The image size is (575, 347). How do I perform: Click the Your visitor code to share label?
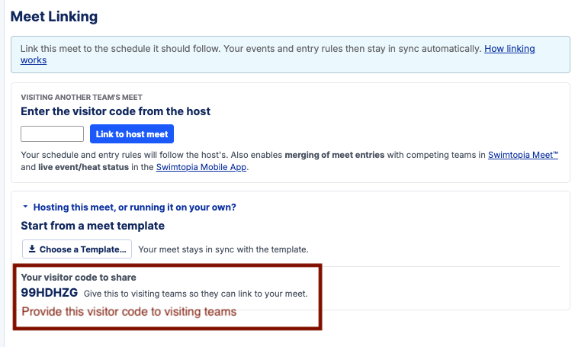click(x=79, y=278)
